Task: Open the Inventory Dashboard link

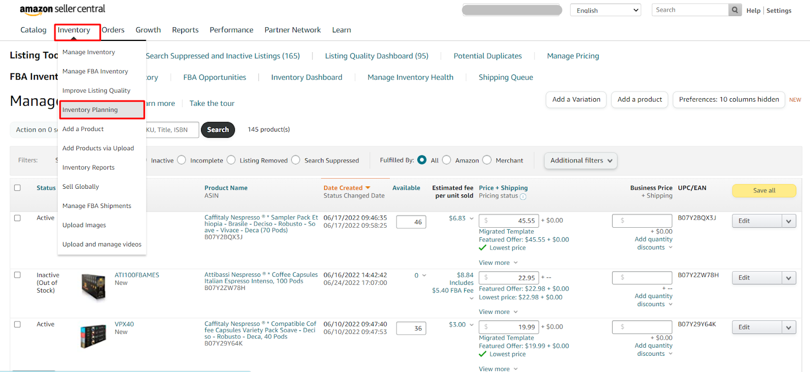Action: click(307, 77)
